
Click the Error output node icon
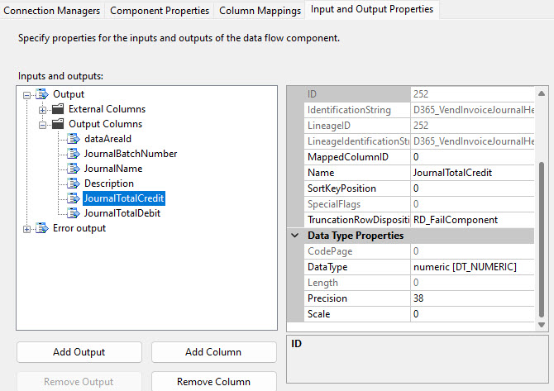41,228
